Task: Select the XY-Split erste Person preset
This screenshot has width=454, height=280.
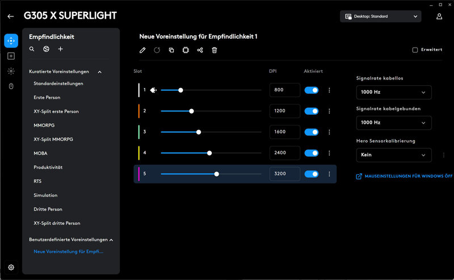Action: (56, 111)
